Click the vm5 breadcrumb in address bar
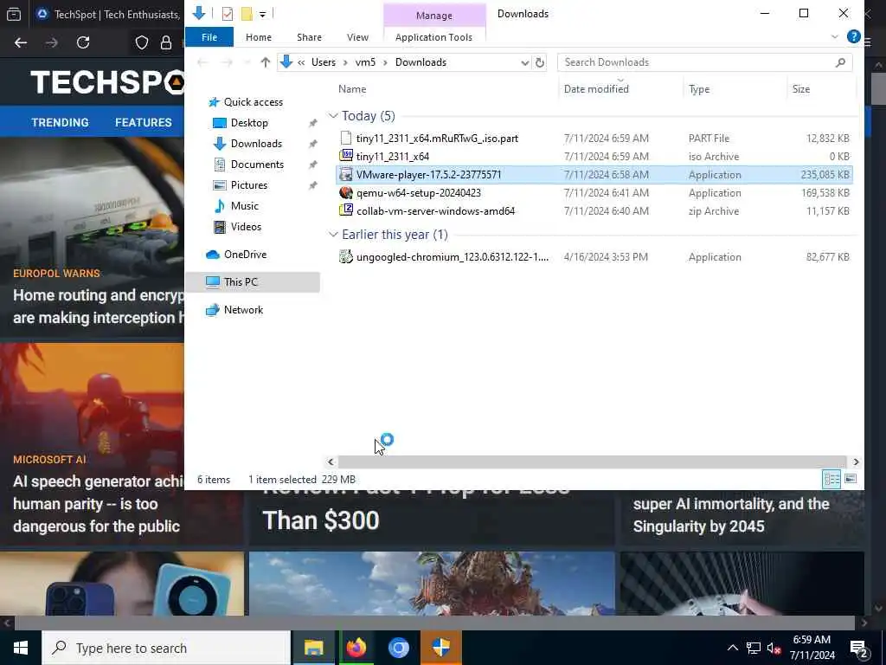Image resolution: width=886 pixels, height=665 pixels. (365, 62)
